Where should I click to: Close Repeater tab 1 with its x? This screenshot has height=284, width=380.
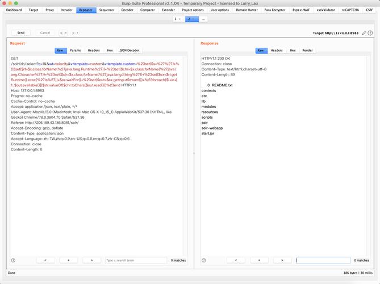[179, 19]
